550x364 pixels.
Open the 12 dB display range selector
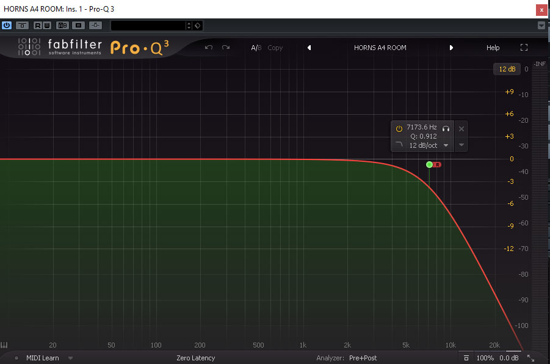click(507, 69)
